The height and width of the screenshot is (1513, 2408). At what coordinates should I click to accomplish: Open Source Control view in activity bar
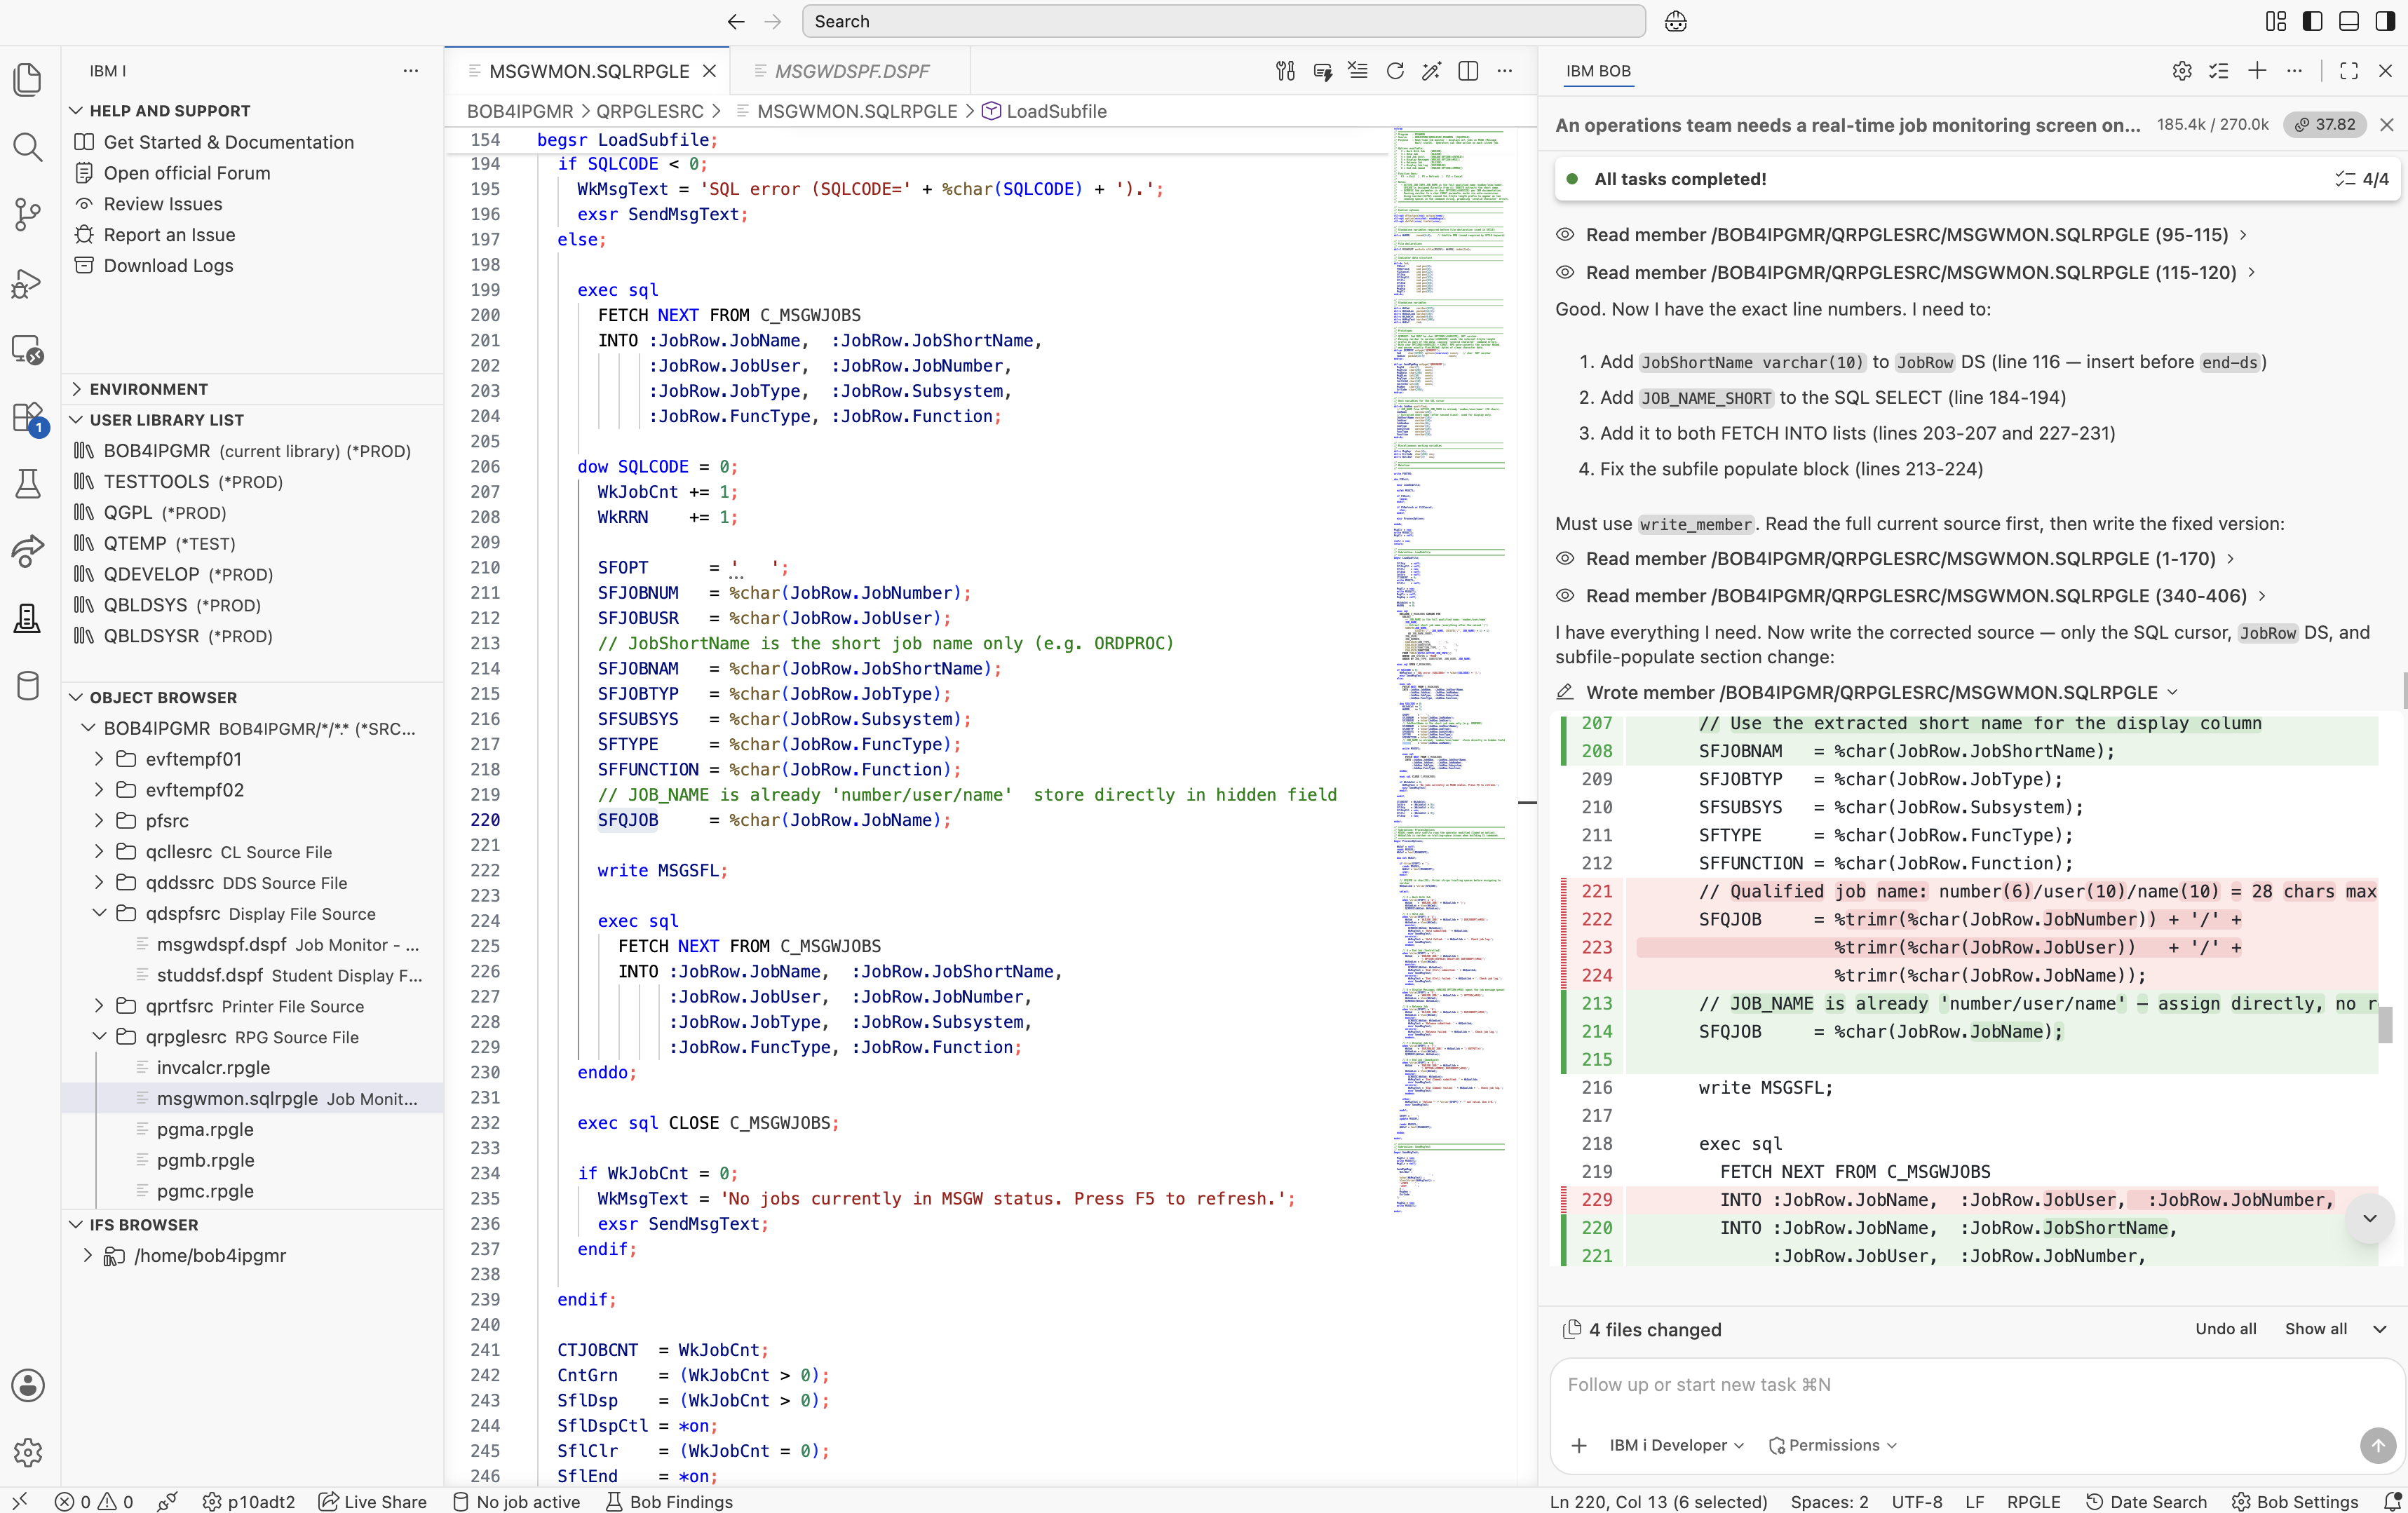28,214
